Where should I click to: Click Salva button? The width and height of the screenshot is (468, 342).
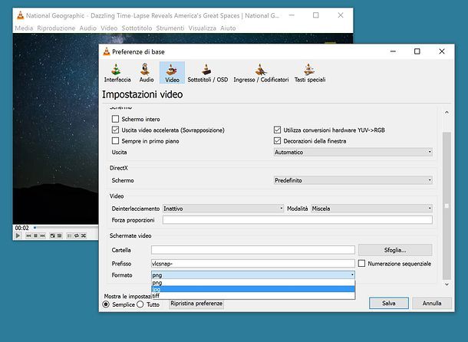(x=389, y=303)
